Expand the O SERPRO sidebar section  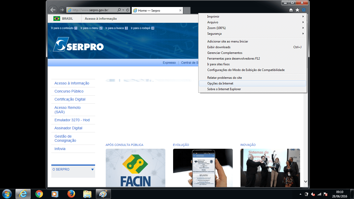(73, 169)
